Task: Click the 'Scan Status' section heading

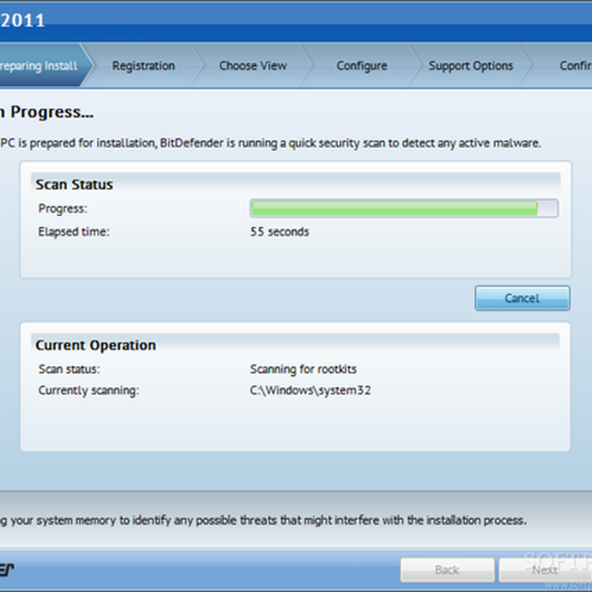Action: [74, 184]
